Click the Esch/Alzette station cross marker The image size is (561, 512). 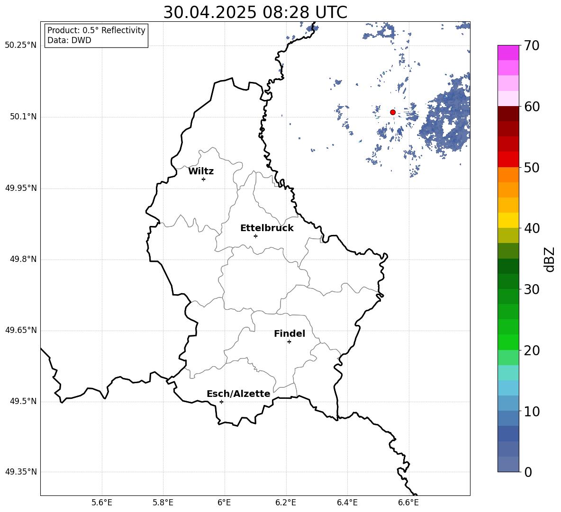(x=221, y=402)
